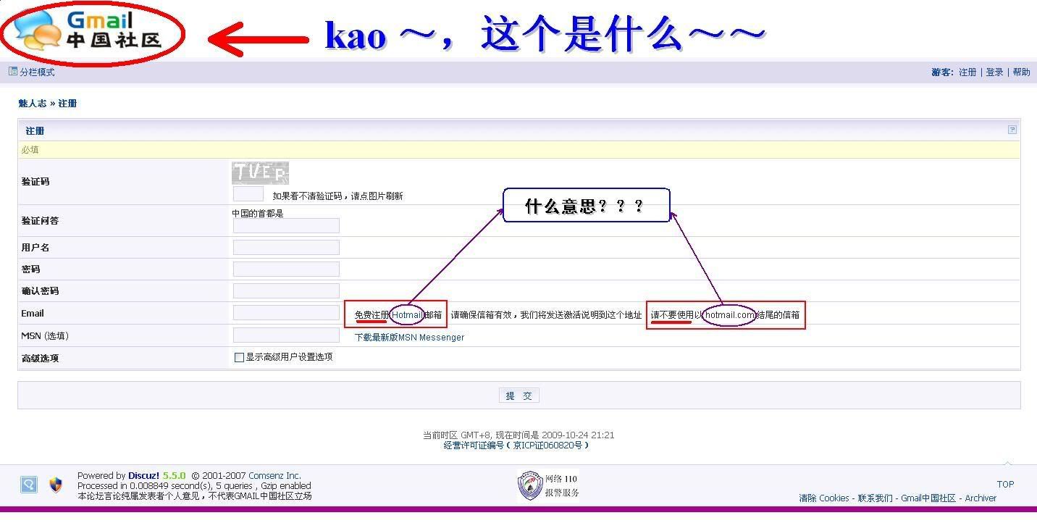Click 下载最新版MSN Messenger link
Image resolution: width=1037 pixels, height=531 pixels.
[x=409, y=337]
